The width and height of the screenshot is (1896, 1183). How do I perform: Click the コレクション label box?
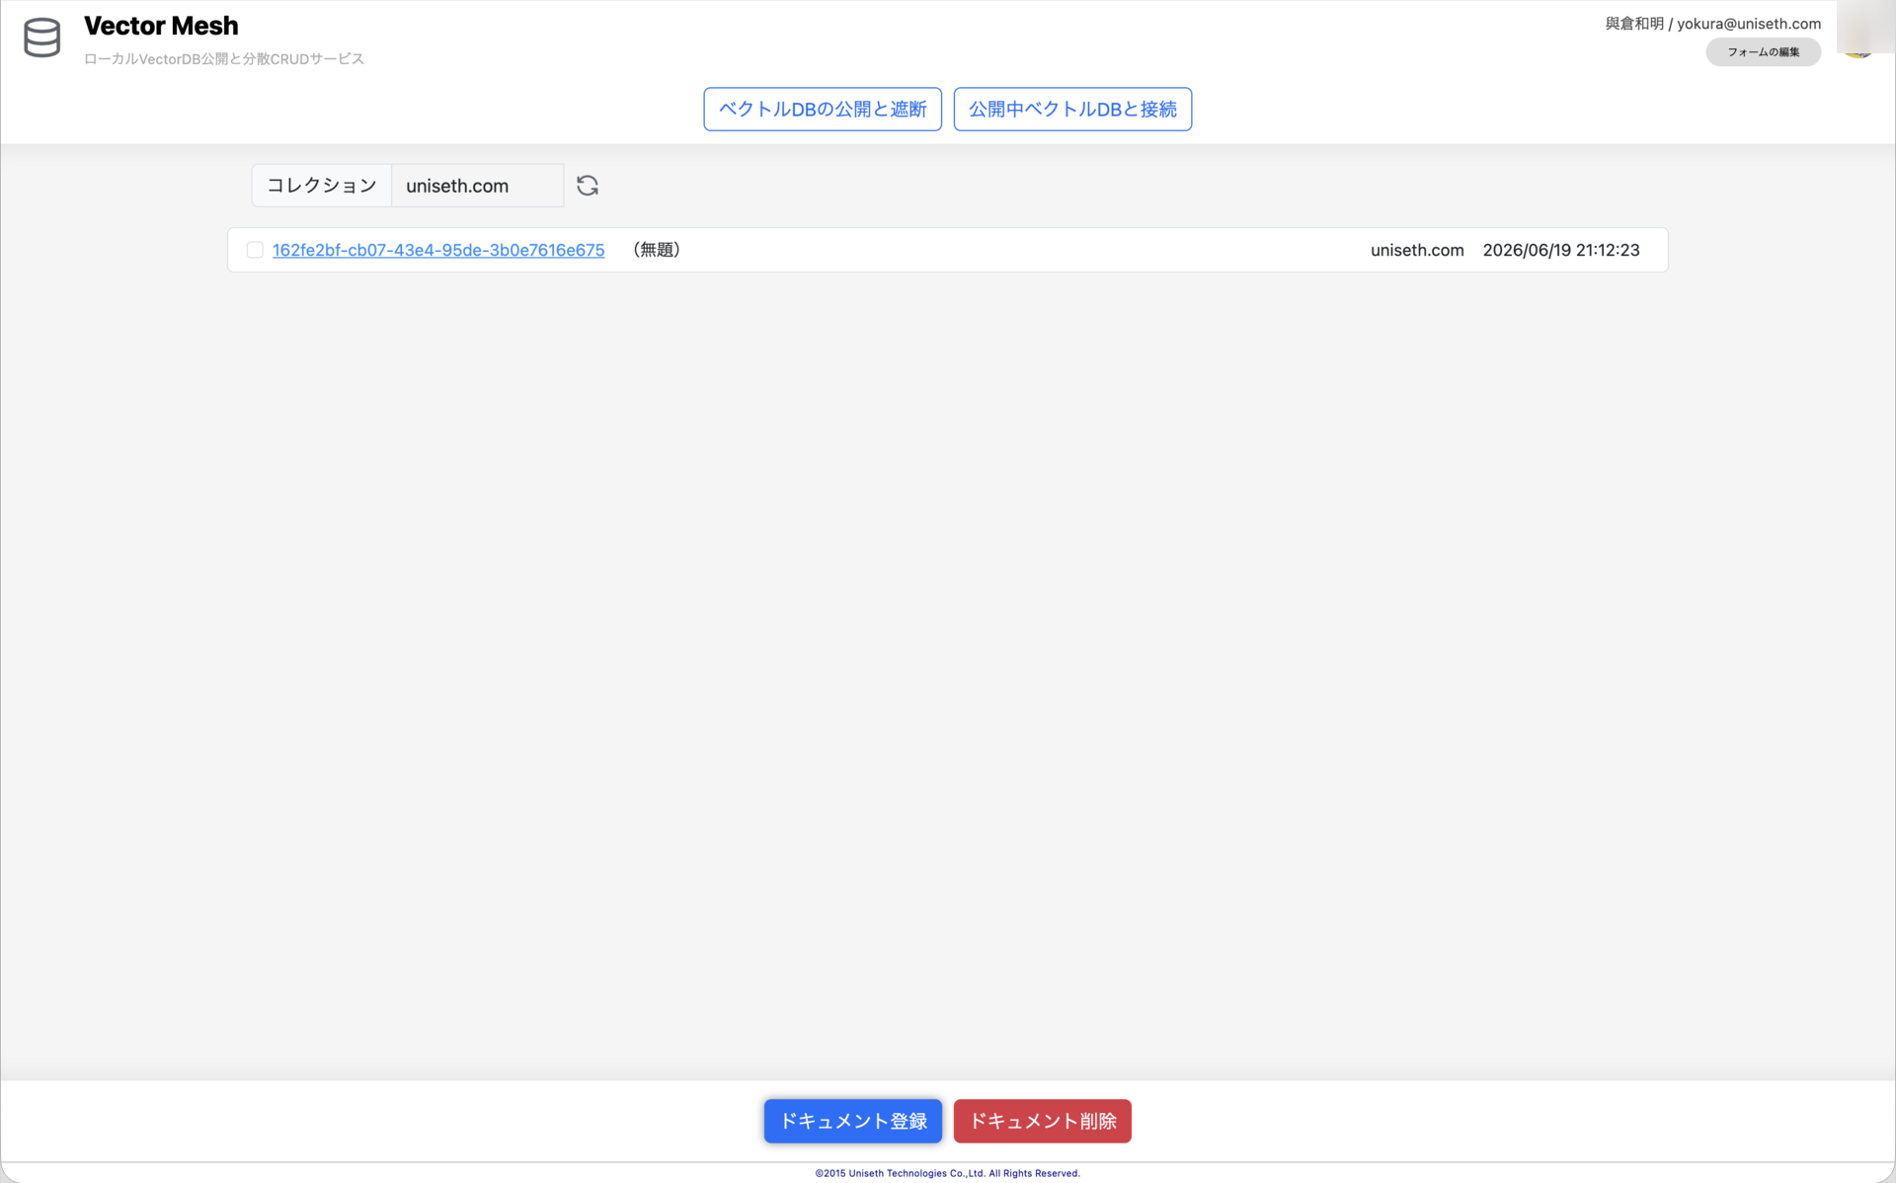tap(322, 186)
